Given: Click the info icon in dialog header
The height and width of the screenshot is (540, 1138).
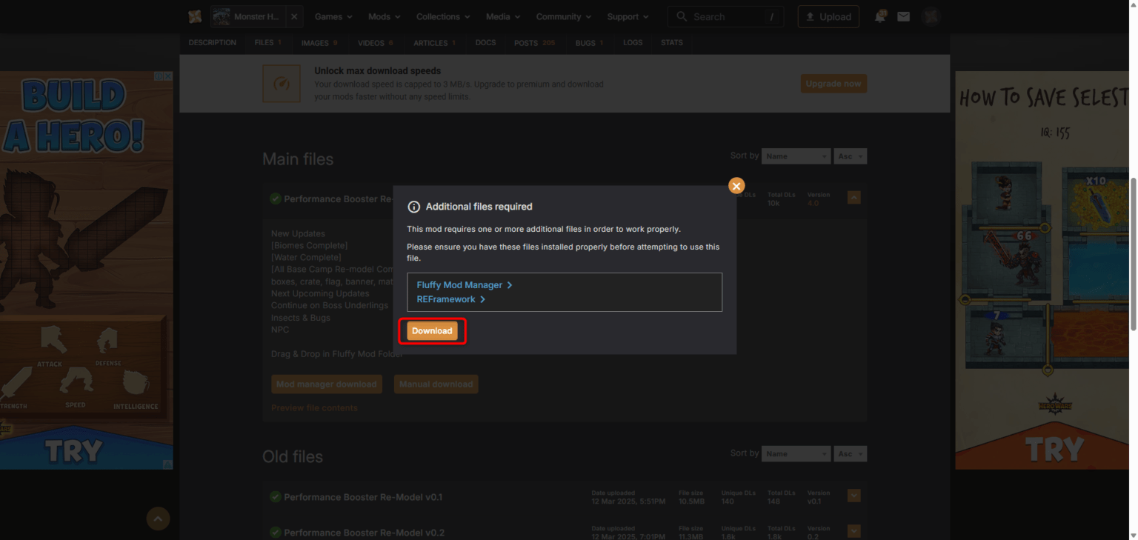Looking at the screenshot, I should [x=414, y=207].
